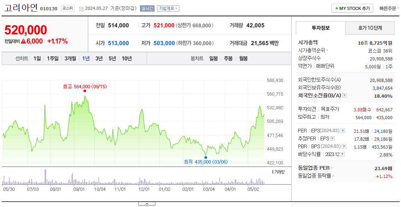
Task: Click the 거래대금 value 21,565 백만
Action: pyautogui.click(x=265, y=43)
